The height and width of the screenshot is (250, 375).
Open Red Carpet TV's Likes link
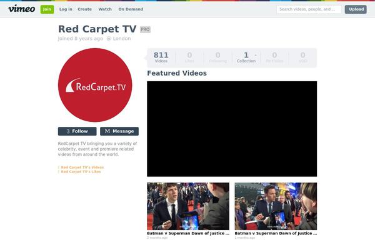tap(81, 171)
